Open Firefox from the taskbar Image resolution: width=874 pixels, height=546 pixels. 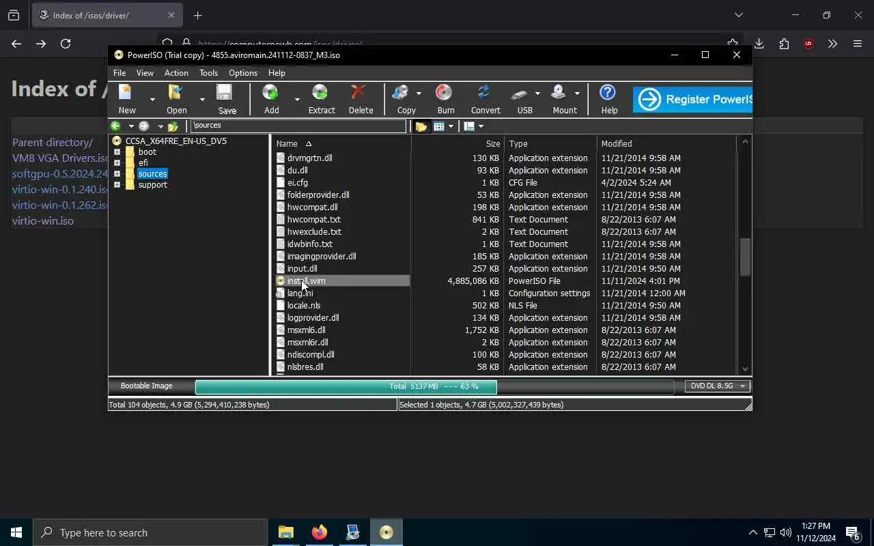(320, 532)
